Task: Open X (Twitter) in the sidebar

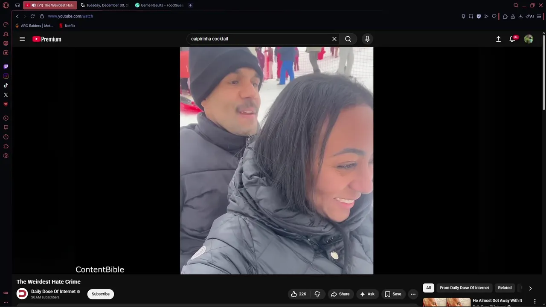Action: pyautogui.click(x=6, y=95)
